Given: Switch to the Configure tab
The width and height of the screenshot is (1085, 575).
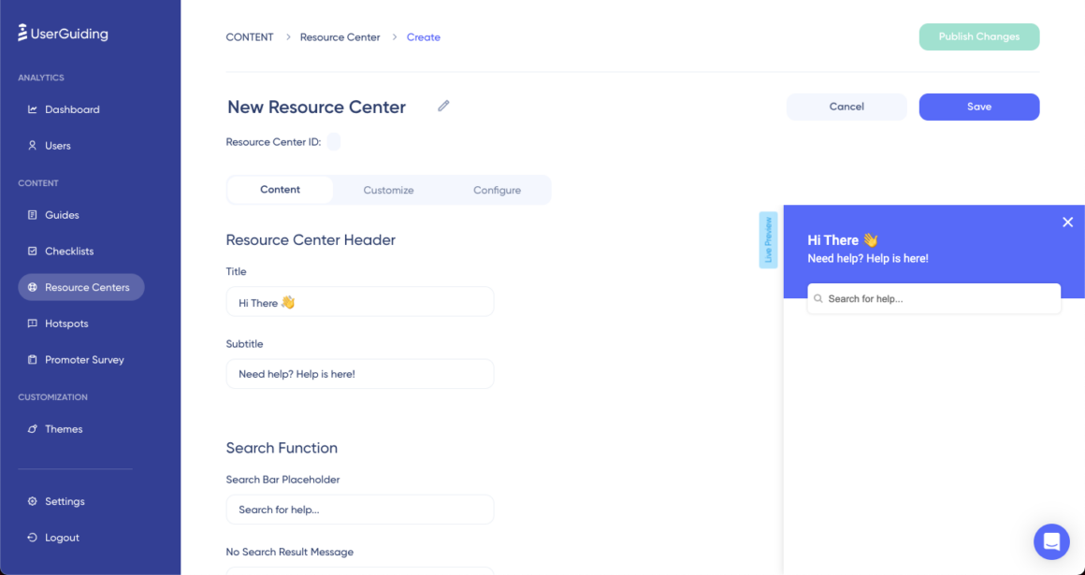Looking at the screenshot, I should pyautogui.click(x=497, y=189).
